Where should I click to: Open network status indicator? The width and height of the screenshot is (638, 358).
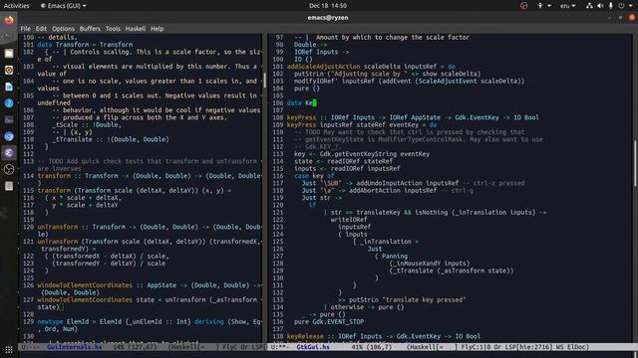(589, 6)
